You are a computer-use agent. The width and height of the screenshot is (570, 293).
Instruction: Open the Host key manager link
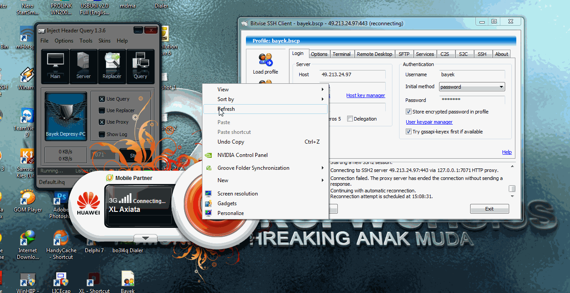(365, 95)
